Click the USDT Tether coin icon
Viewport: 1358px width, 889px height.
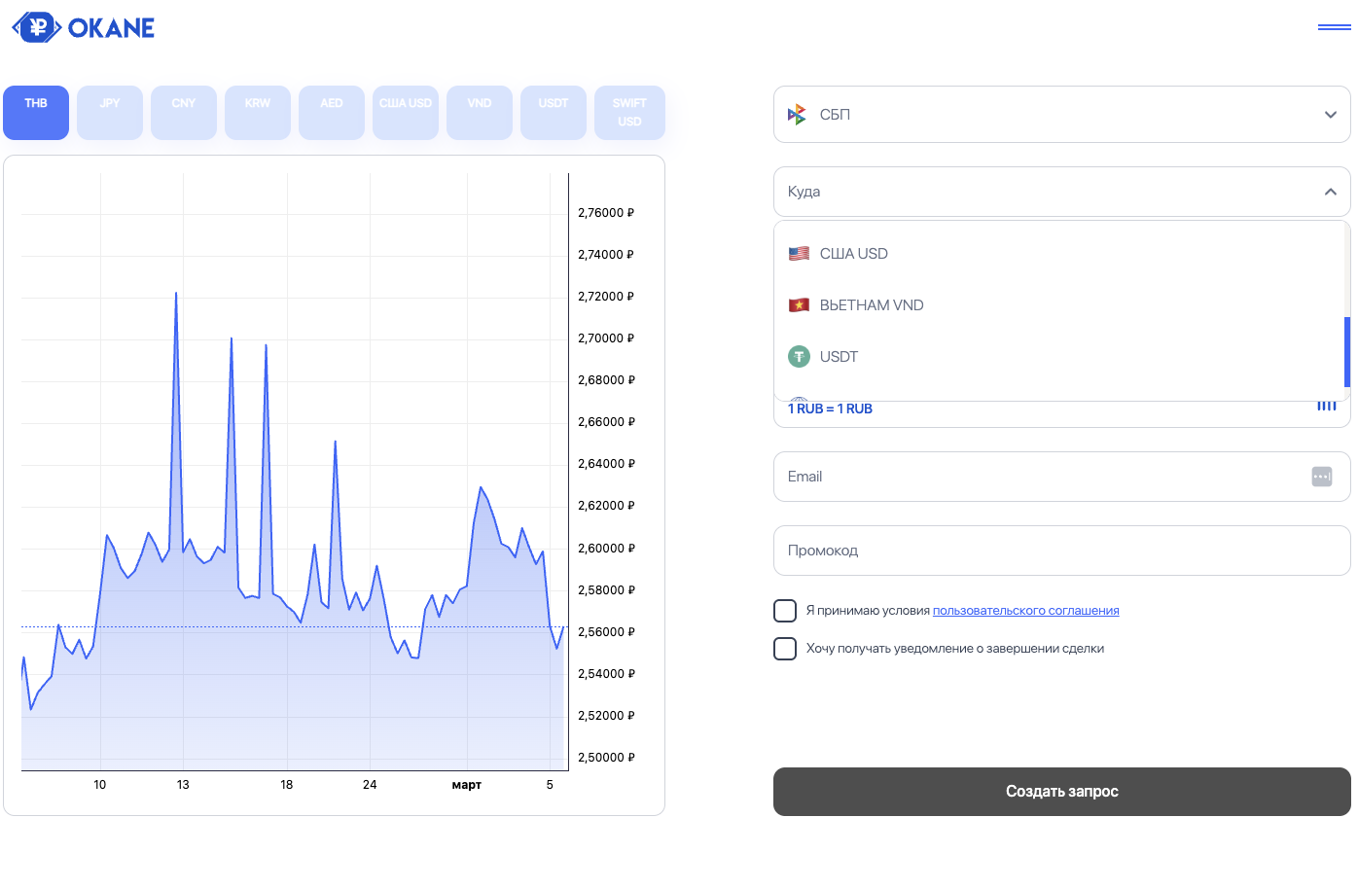pyautogui.click(x=799, y=357)
